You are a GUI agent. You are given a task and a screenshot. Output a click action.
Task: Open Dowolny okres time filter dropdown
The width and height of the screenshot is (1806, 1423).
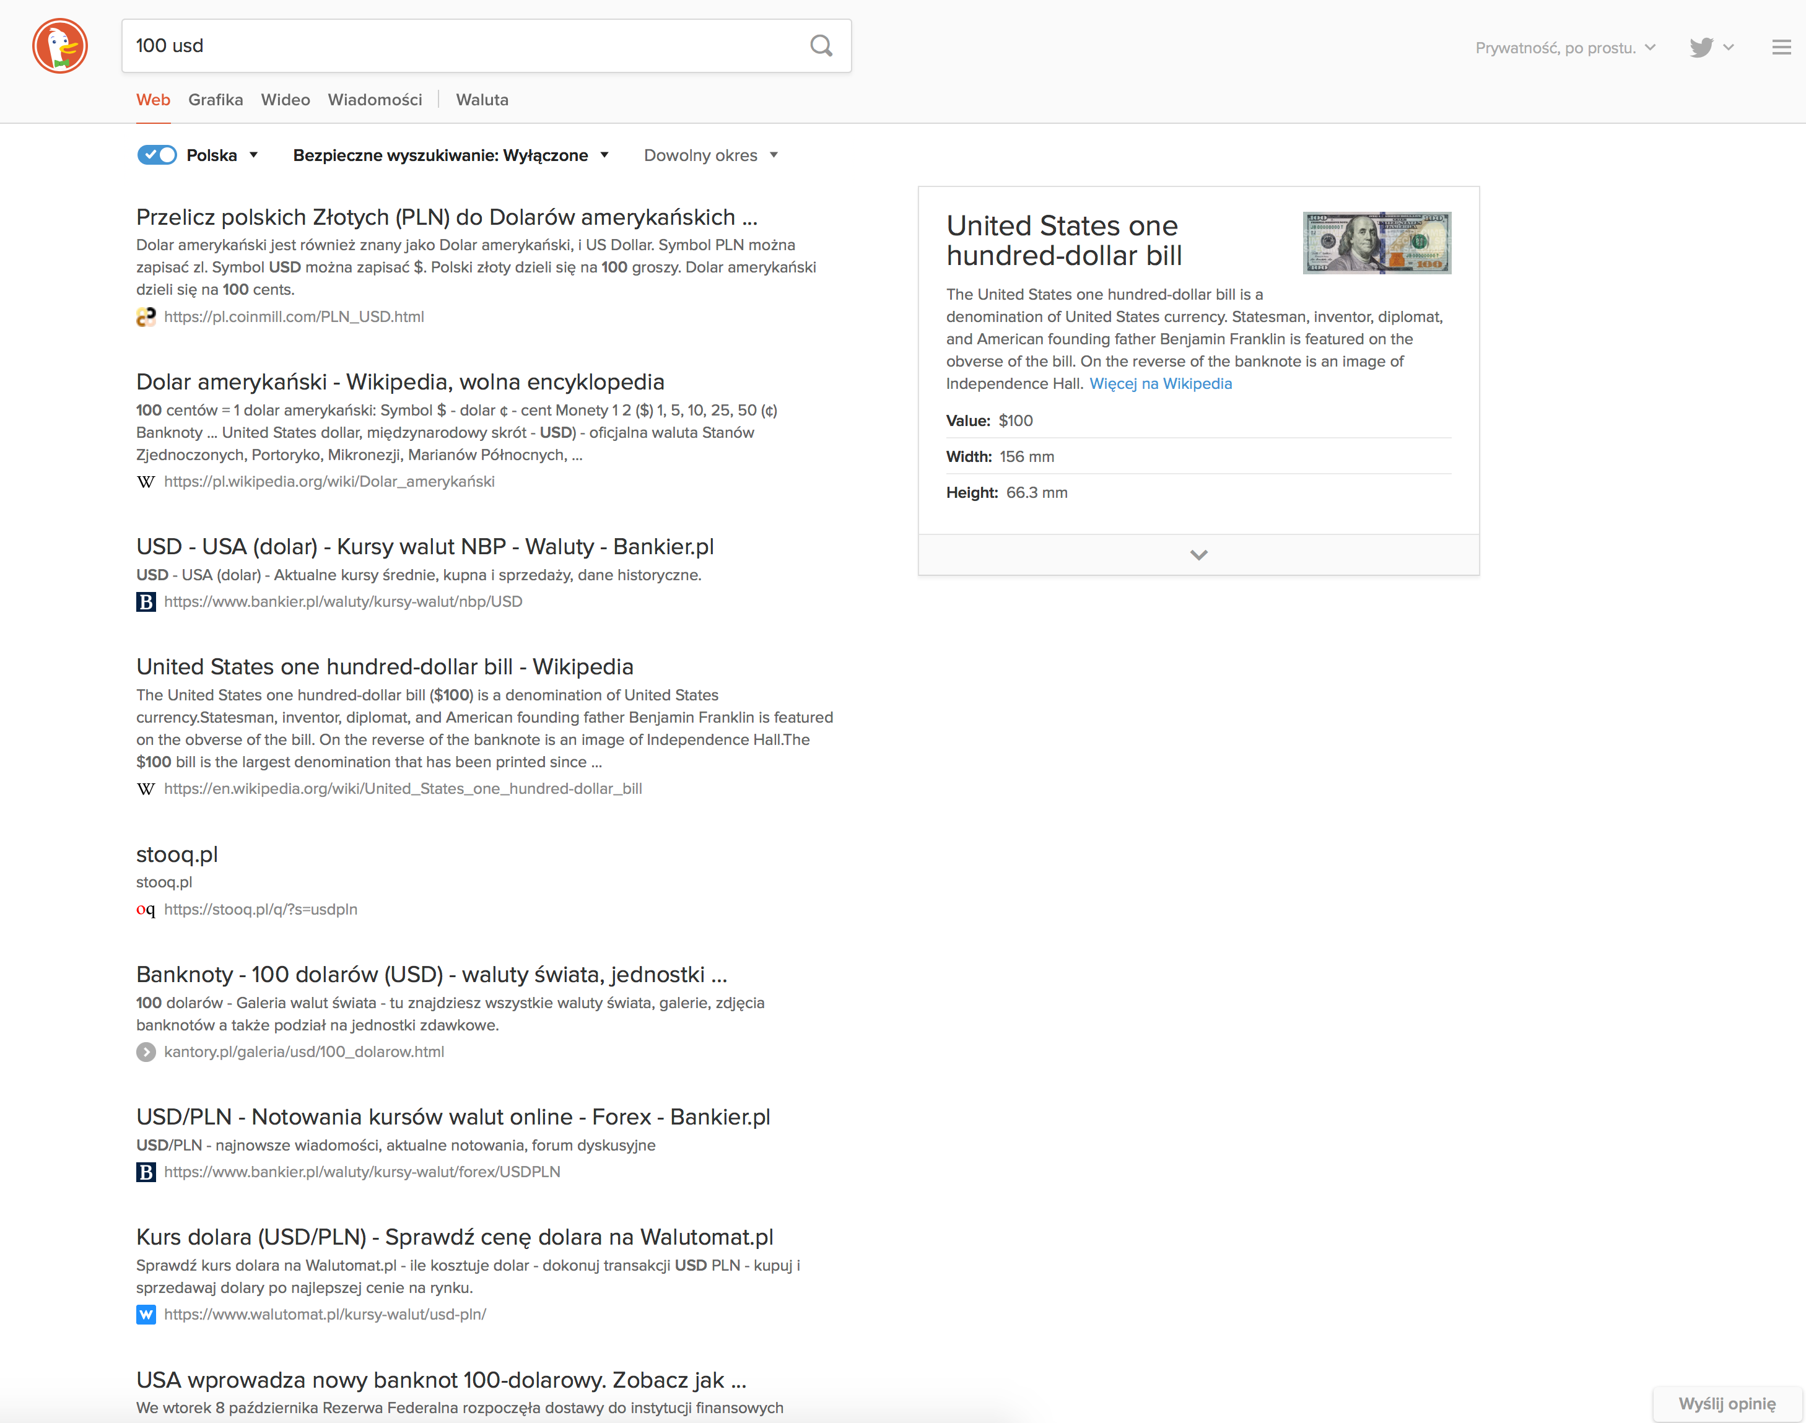(x=711, y=155)
